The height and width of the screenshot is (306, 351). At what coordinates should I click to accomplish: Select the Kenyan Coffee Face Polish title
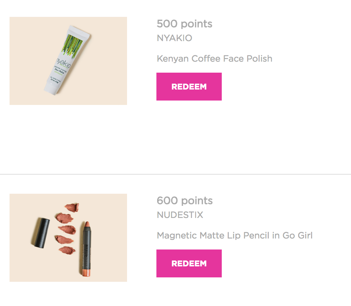point(214,59)
